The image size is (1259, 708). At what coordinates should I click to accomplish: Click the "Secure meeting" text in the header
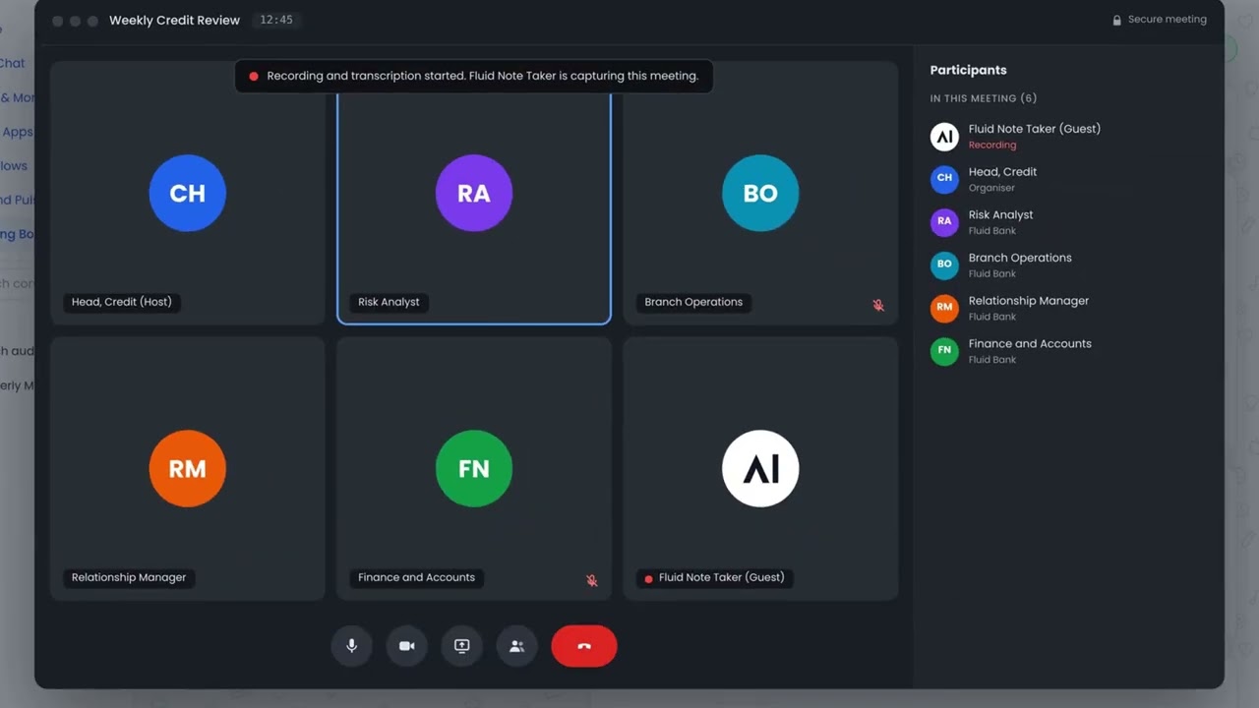(x=1168, y=20)
